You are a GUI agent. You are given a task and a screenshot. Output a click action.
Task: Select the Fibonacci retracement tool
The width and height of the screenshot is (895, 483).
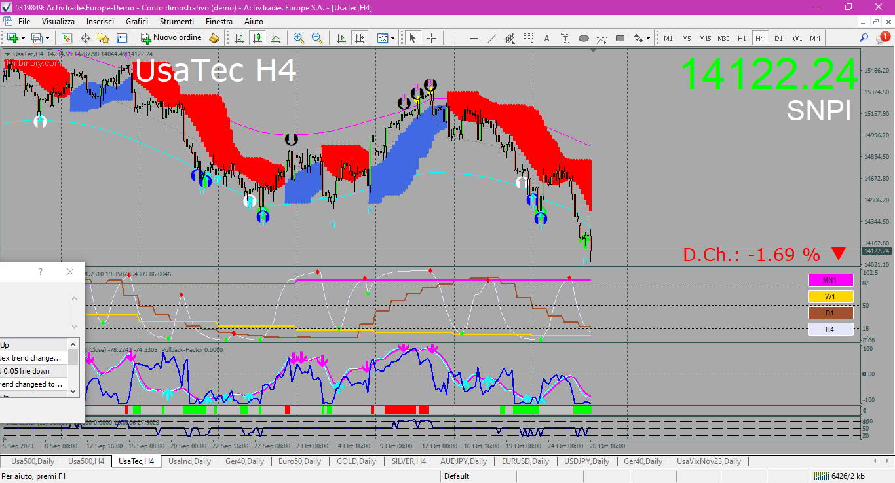(x=528, y=38)
